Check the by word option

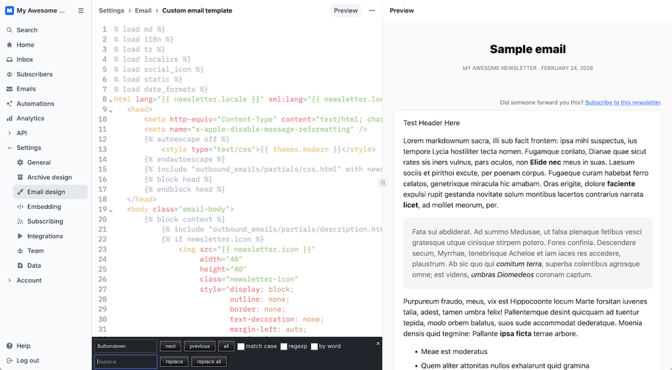(x=314, y=346)
